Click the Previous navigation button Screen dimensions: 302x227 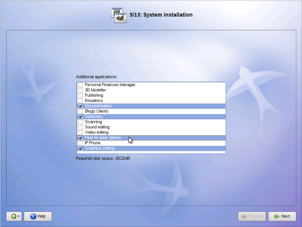click(x=252, y=216)
